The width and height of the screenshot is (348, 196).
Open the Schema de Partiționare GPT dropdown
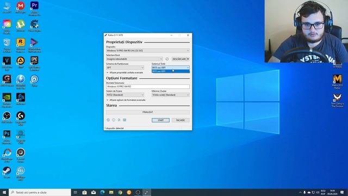[125, 68]
